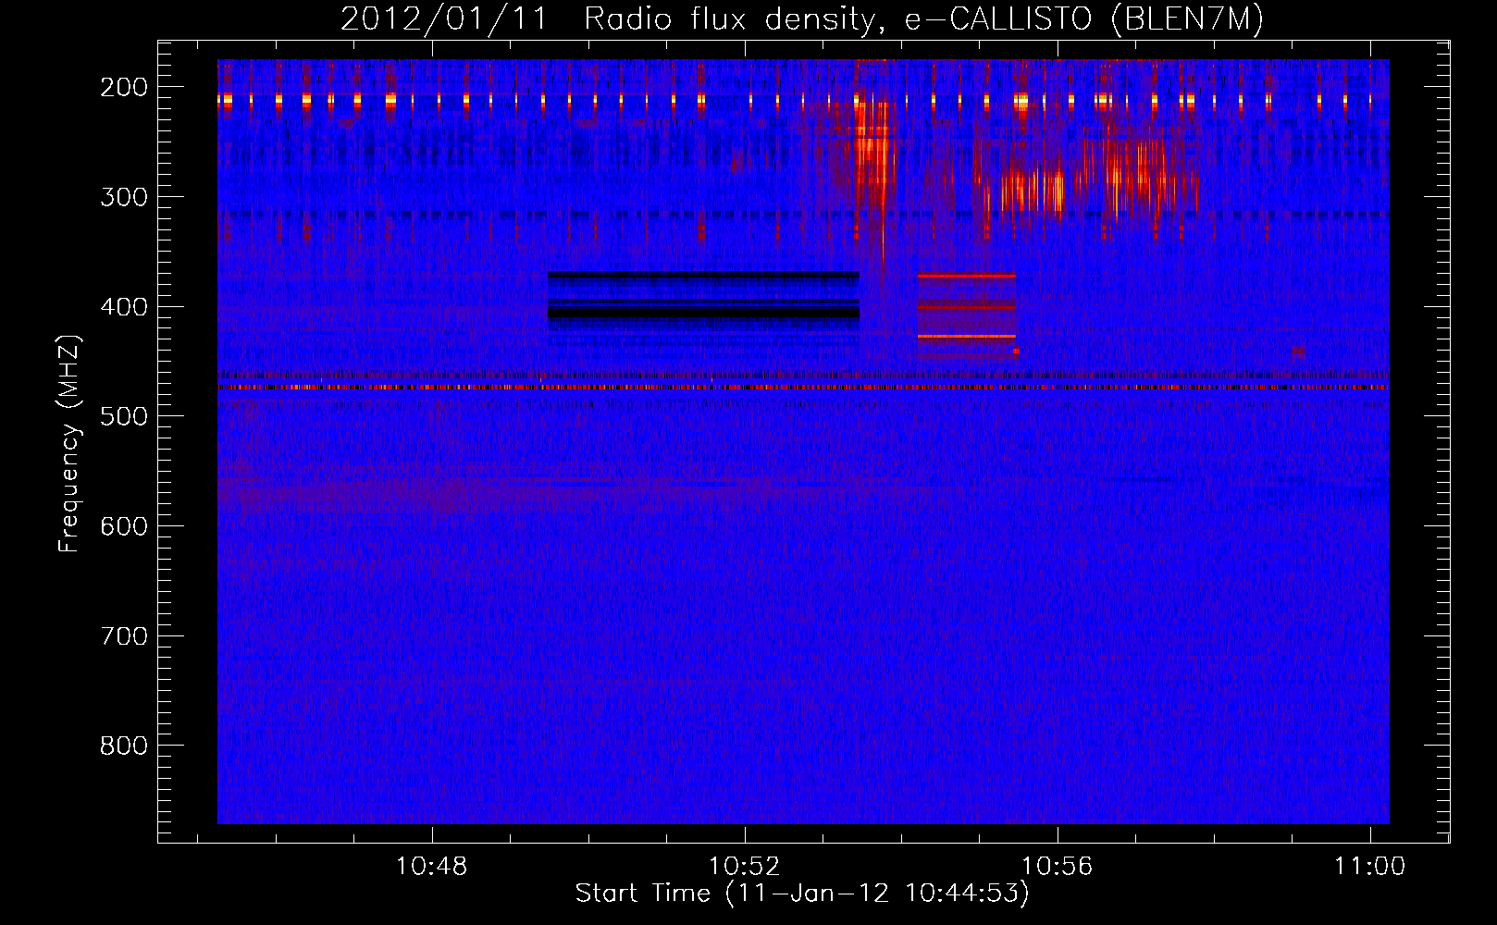The image size is (1497, 925).
Task: Click the 11:00 time tick label
Action: click(x=1369, y=867)
